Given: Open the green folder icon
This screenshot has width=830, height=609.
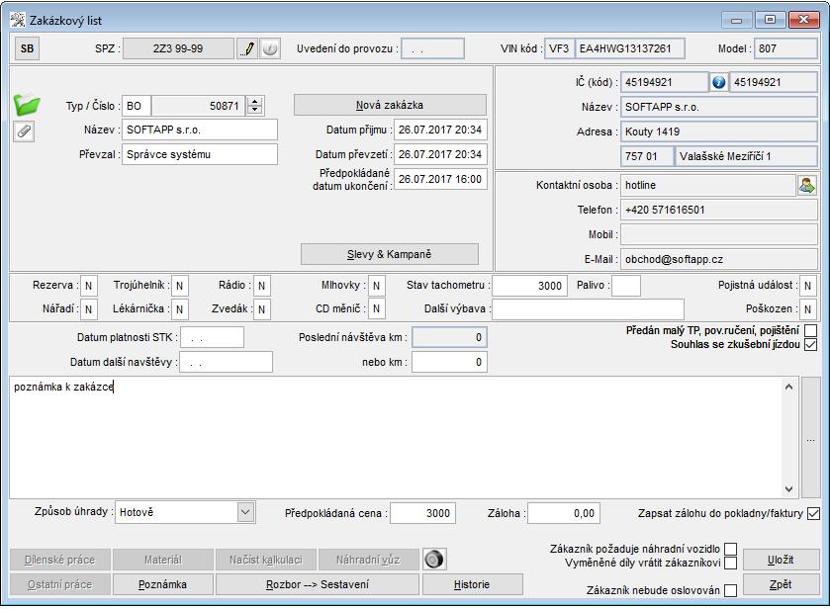Looking at the screenshot, I should [27, 104].
